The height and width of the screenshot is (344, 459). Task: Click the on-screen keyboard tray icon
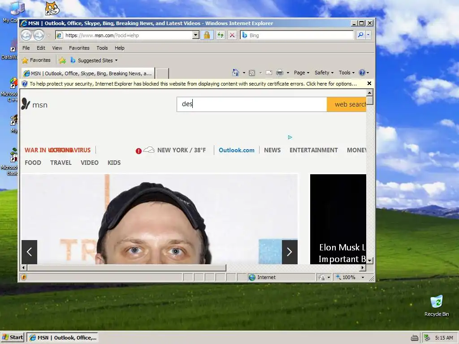coord(415,338)
